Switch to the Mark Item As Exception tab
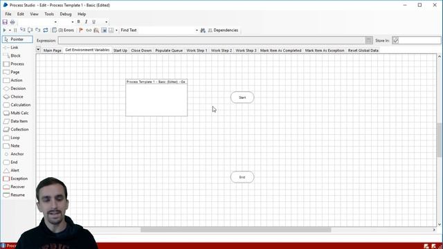The image size is (443, 249). click(x=325, y=50)
